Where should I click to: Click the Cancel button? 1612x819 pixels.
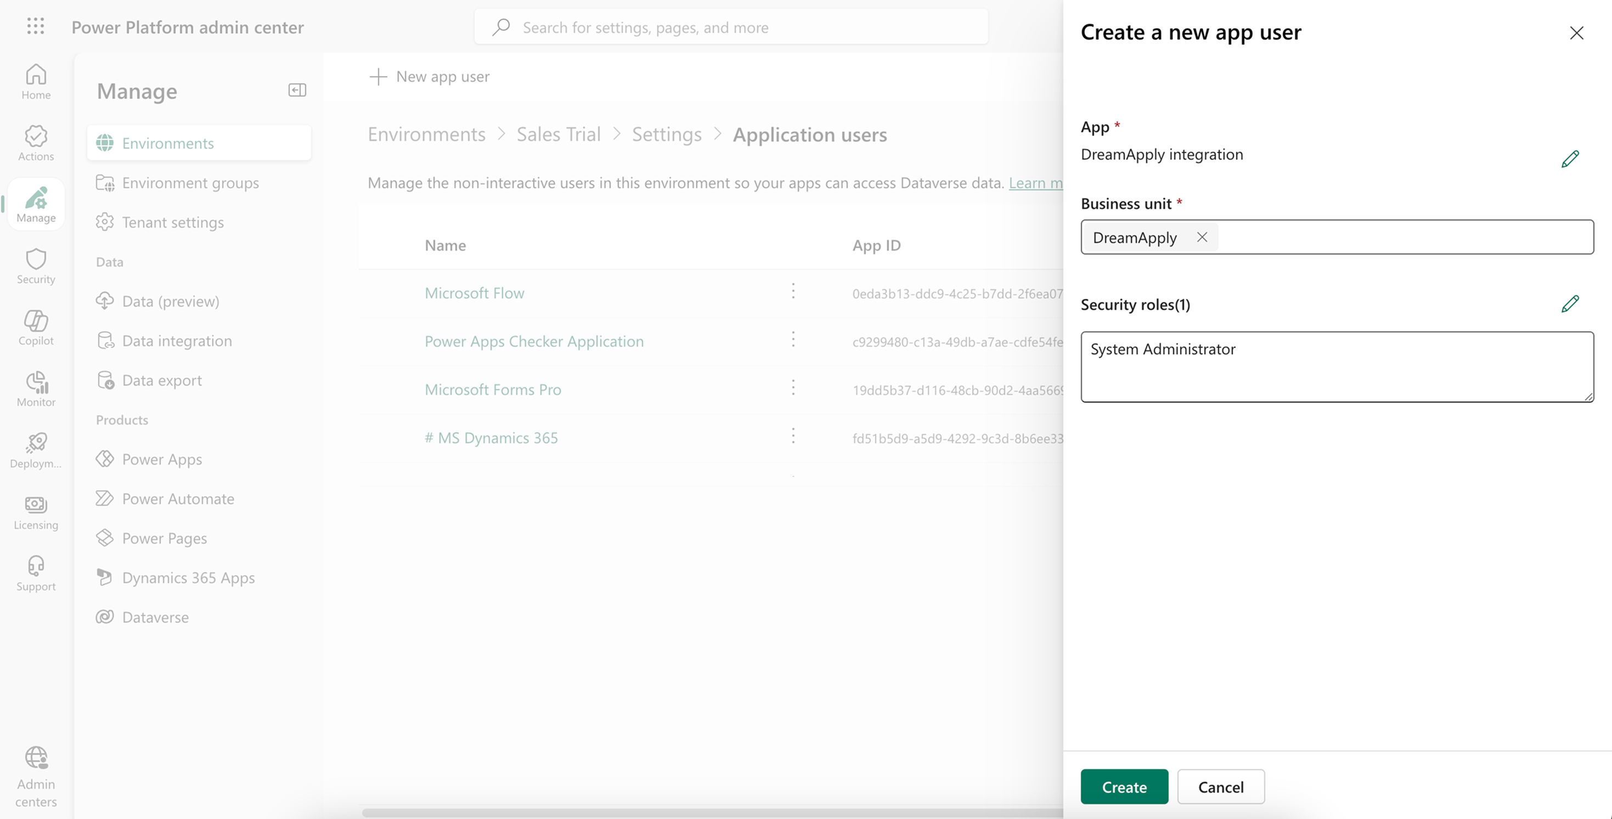click(1220, 787)
